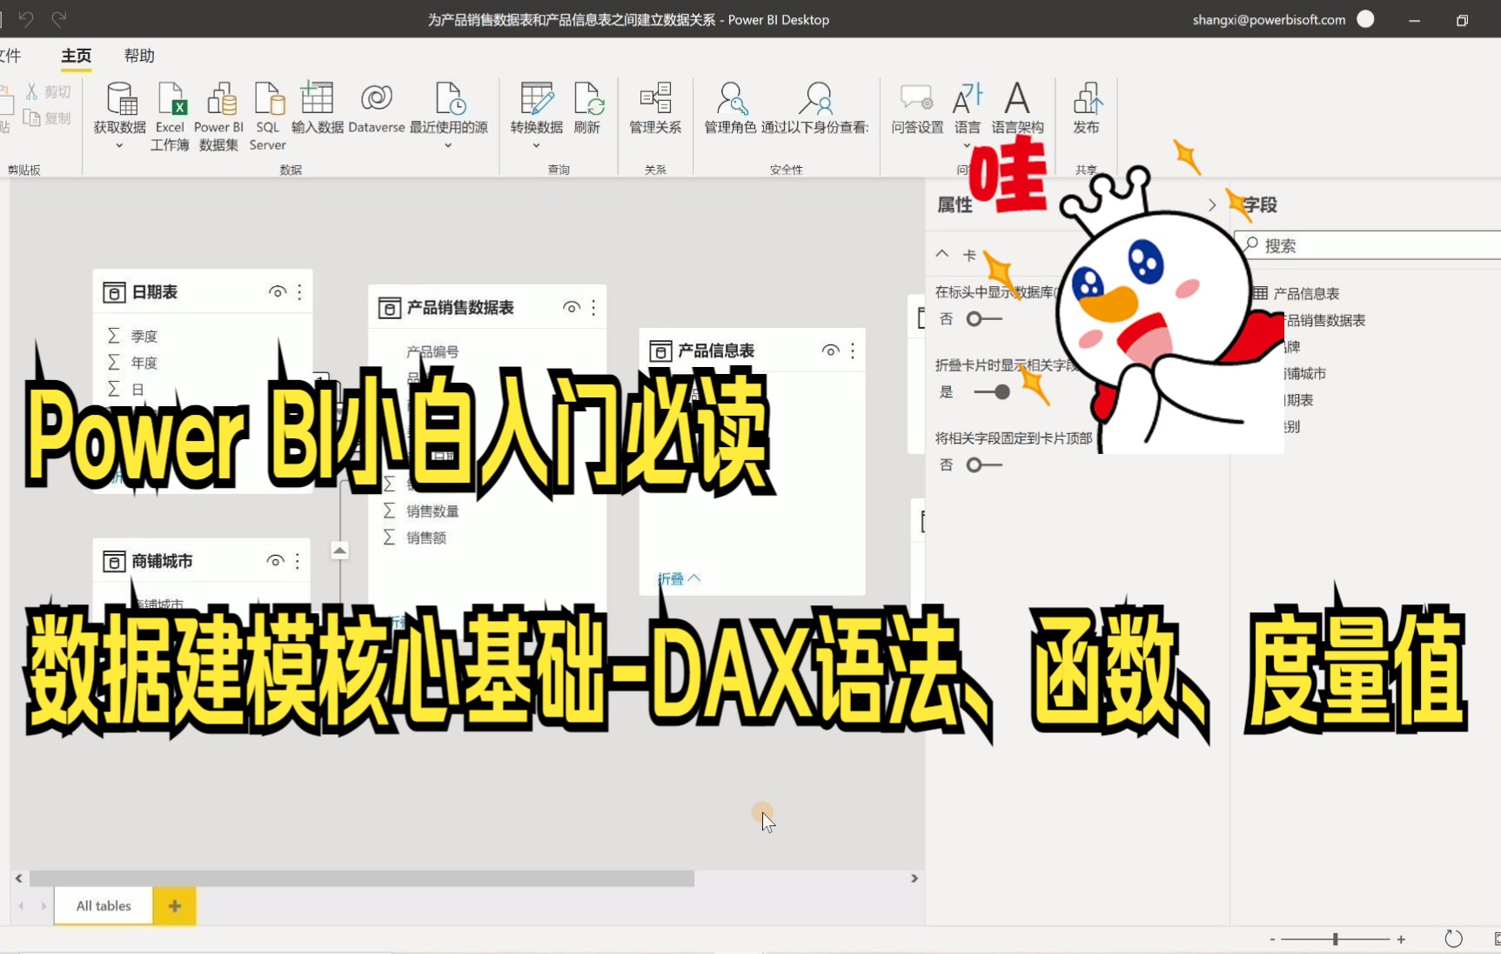
Task: Click Transform Data (转换数据) icon
Action: coord(536,98)
